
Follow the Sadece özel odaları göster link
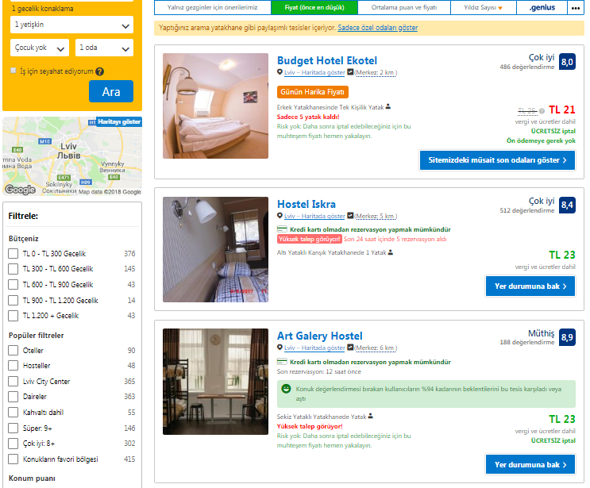click(x=377, y=28)
